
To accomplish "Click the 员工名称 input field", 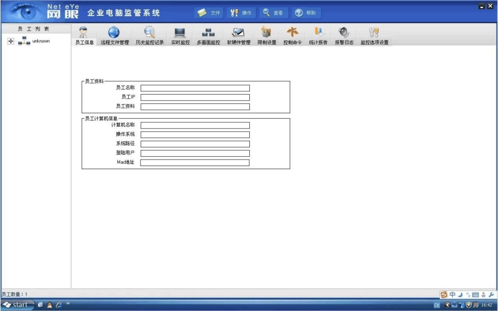I will coord(195,88).
